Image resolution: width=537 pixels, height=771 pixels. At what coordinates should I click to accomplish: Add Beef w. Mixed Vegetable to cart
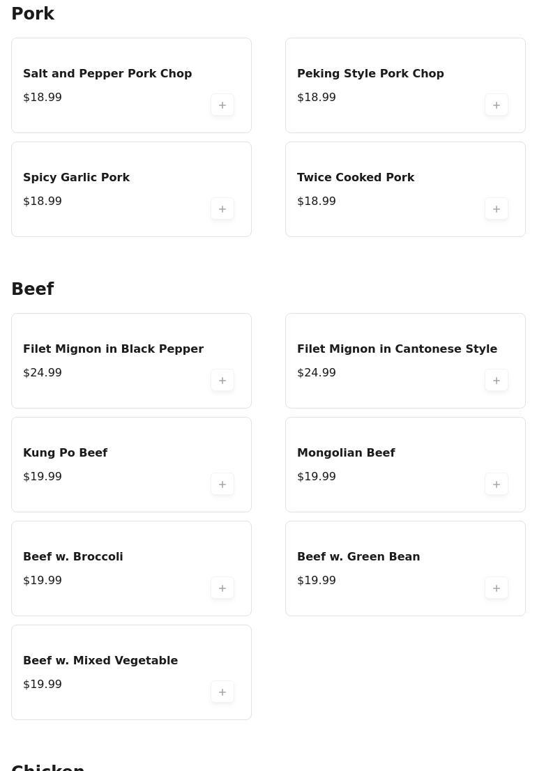(222, 692)
